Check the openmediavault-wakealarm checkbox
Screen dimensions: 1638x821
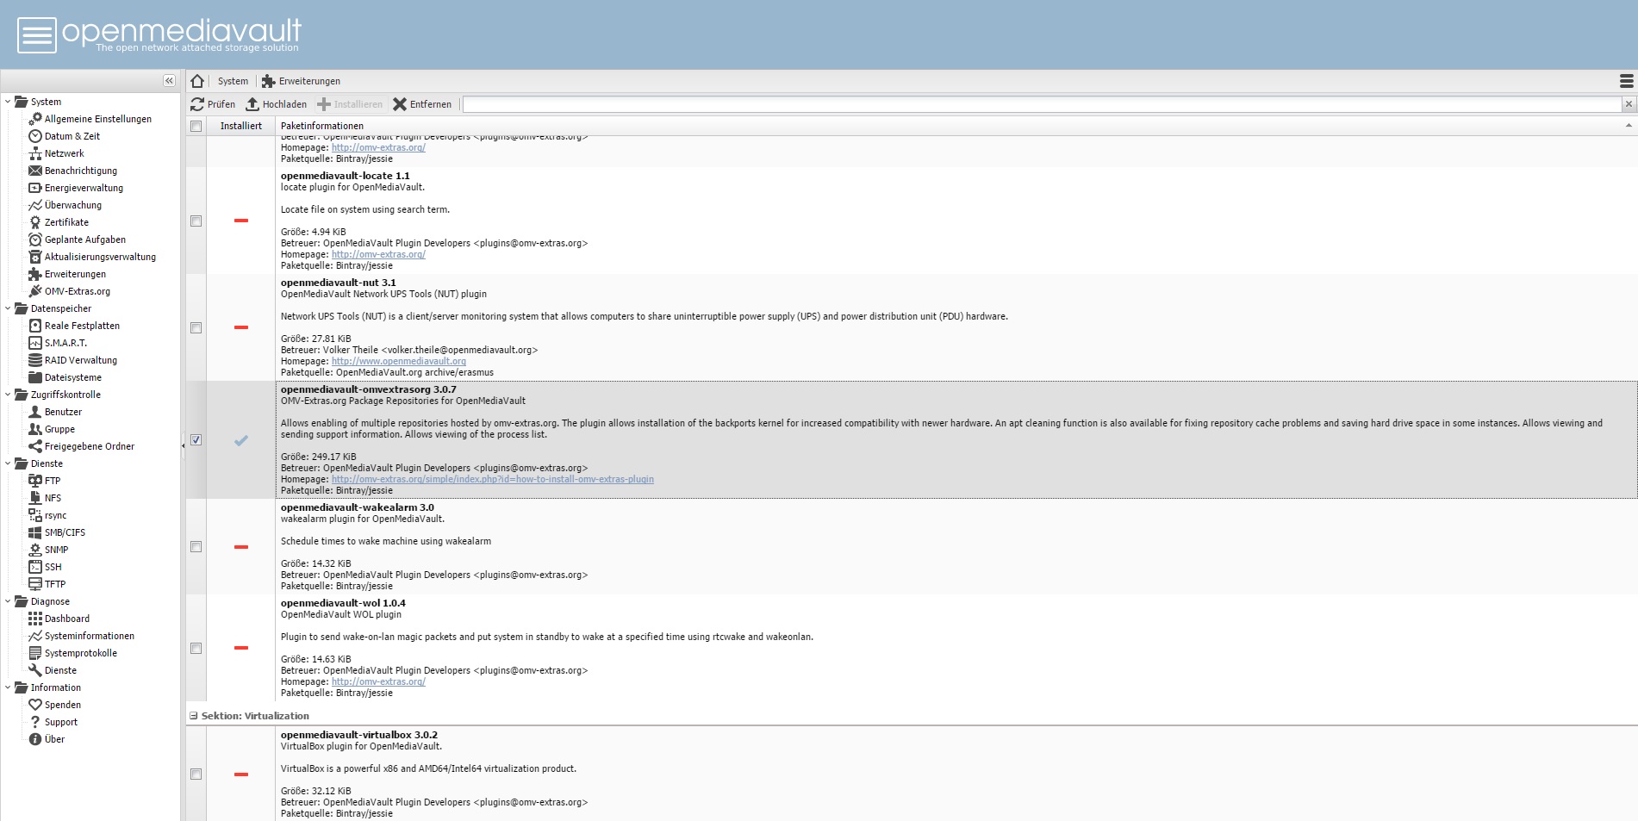196,546
